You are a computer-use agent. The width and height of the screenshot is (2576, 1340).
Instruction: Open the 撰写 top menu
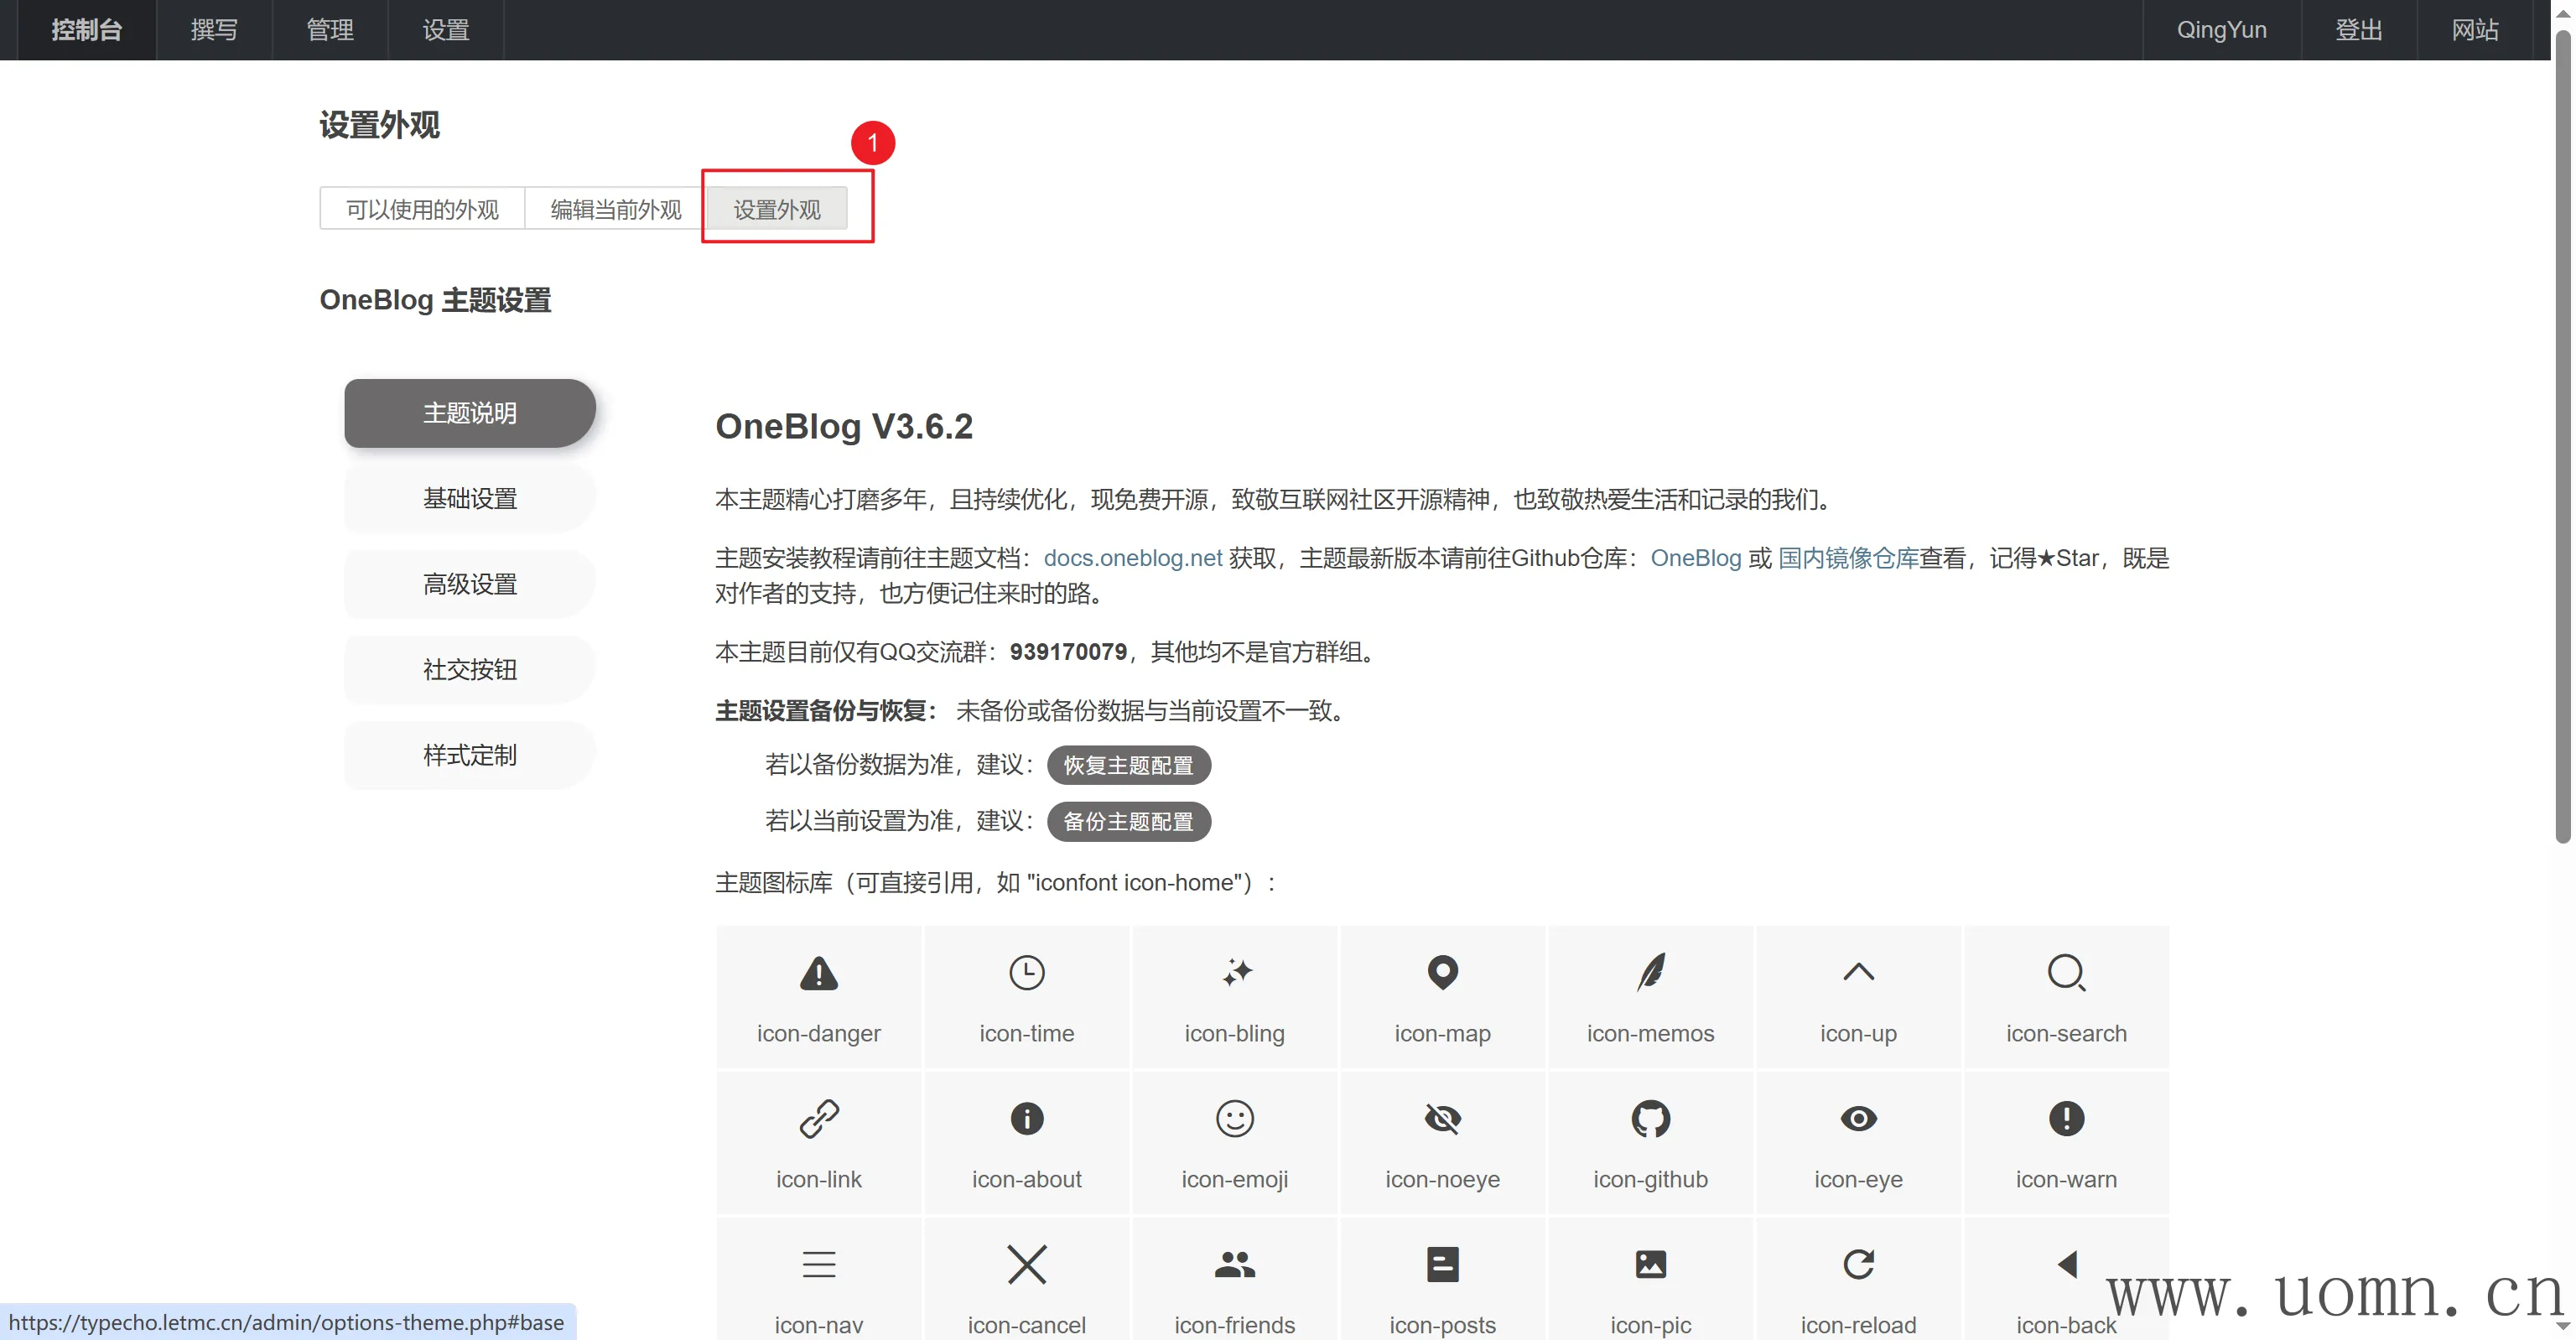tap(214, 30)
